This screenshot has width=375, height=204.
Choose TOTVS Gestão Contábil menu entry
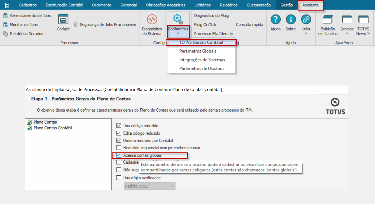(x=201, y=42)
